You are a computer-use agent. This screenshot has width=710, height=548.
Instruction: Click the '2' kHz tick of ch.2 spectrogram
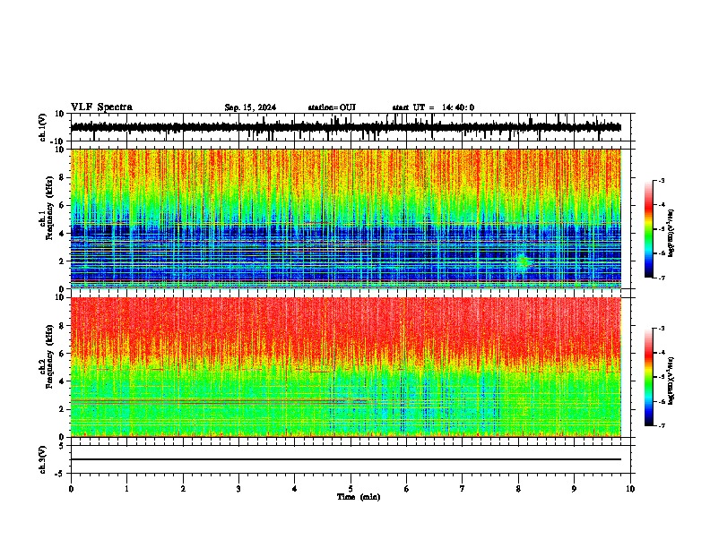(62, 409)
